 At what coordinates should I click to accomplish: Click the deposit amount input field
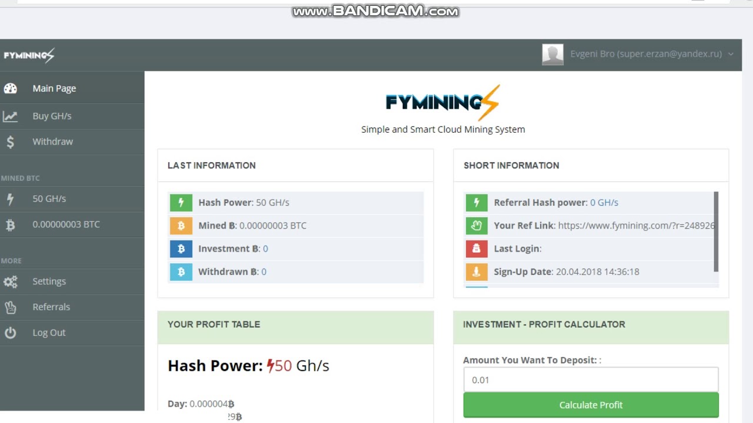[591, 380]
